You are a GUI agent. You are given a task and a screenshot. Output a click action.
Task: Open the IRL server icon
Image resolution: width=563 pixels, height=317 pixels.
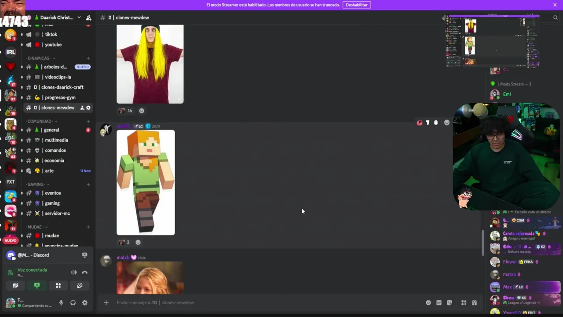11,52
